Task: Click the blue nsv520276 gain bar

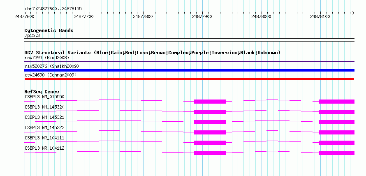Action: pyautogui.click(x=190, y=70)
